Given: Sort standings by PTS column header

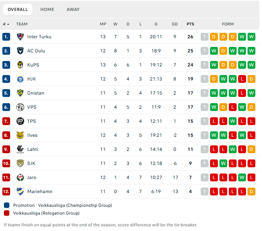Looking at the screenshot, I should click(190, 24).
